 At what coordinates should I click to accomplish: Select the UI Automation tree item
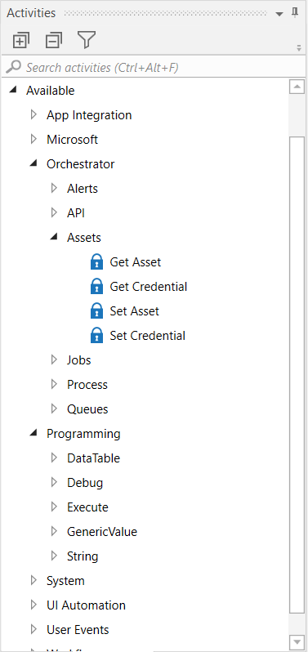(x=86, y=605)
